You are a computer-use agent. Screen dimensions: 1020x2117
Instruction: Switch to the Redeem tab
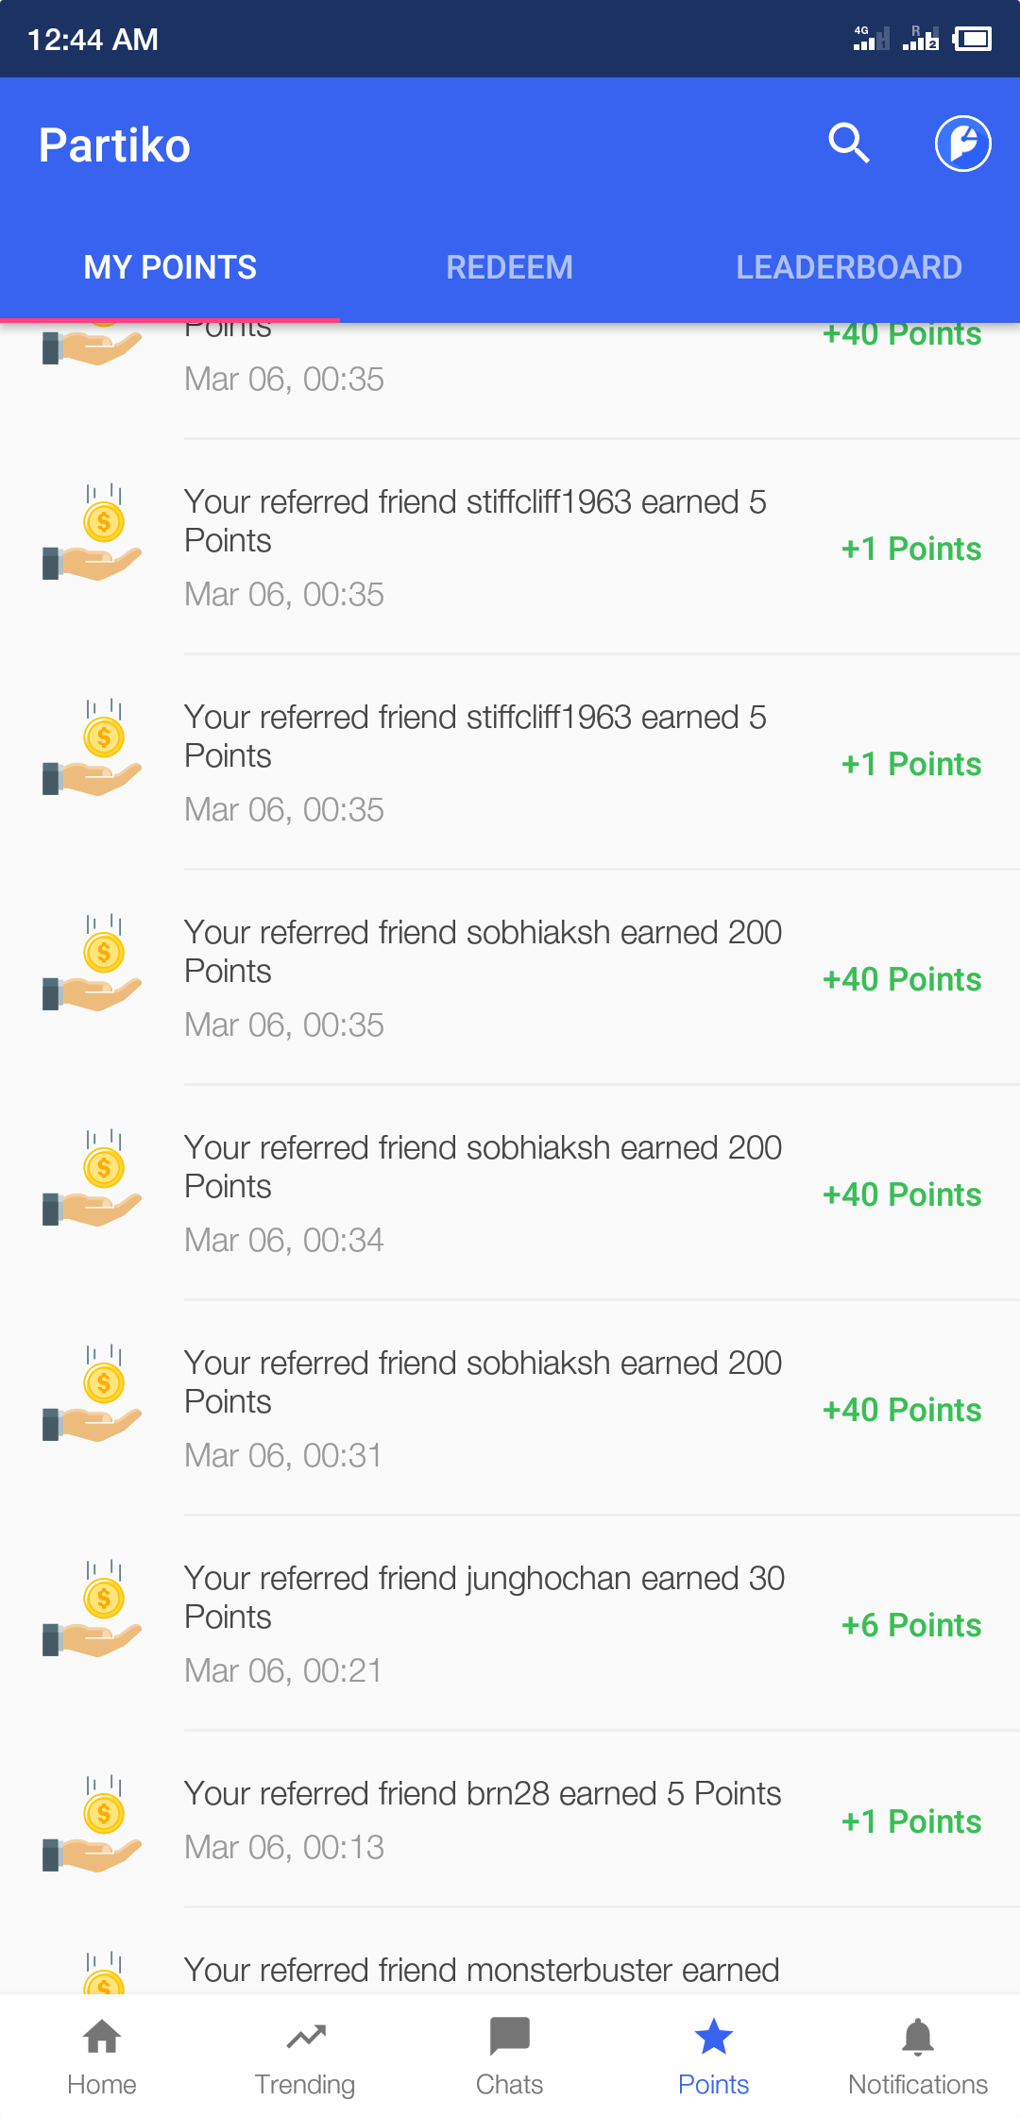(509, 267)
